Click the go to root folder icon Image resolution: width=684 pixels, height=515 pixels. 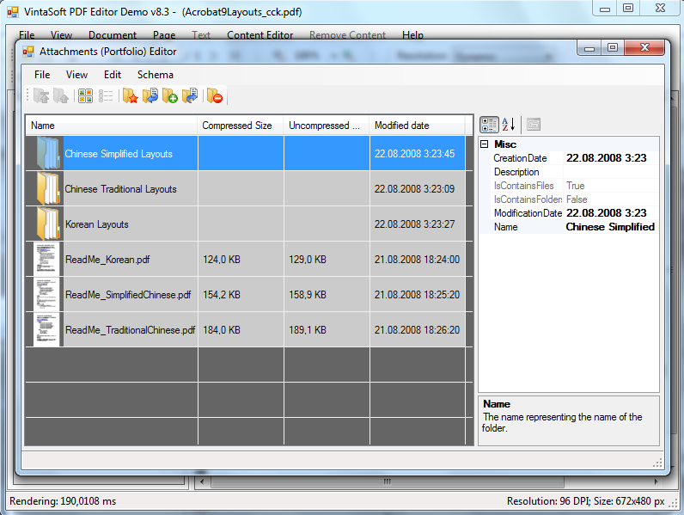click(41, 95)
